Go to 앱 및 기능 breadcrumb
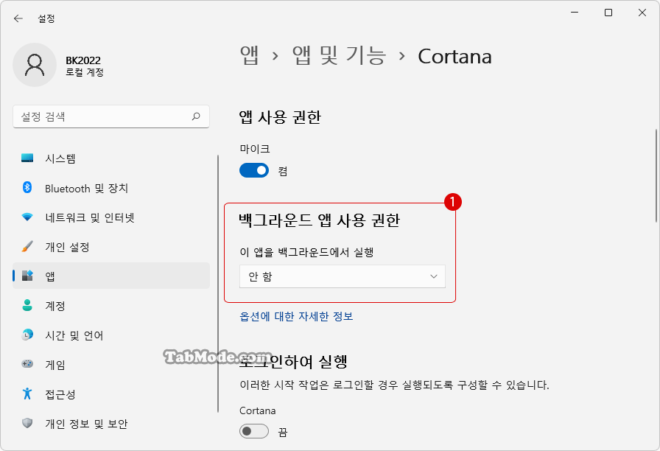This screenshot has width=660, height=451. (339, 56)
